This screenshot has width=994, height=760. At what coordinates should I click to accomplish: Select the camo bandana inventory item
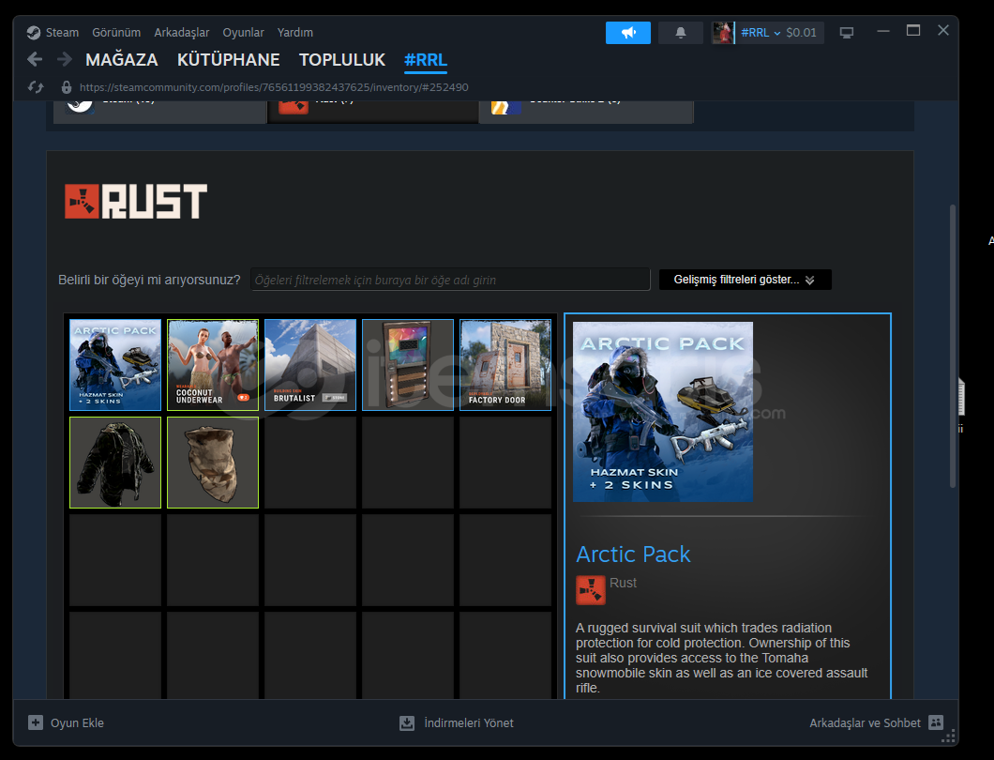pyautogui.click(x=213, y=463)
